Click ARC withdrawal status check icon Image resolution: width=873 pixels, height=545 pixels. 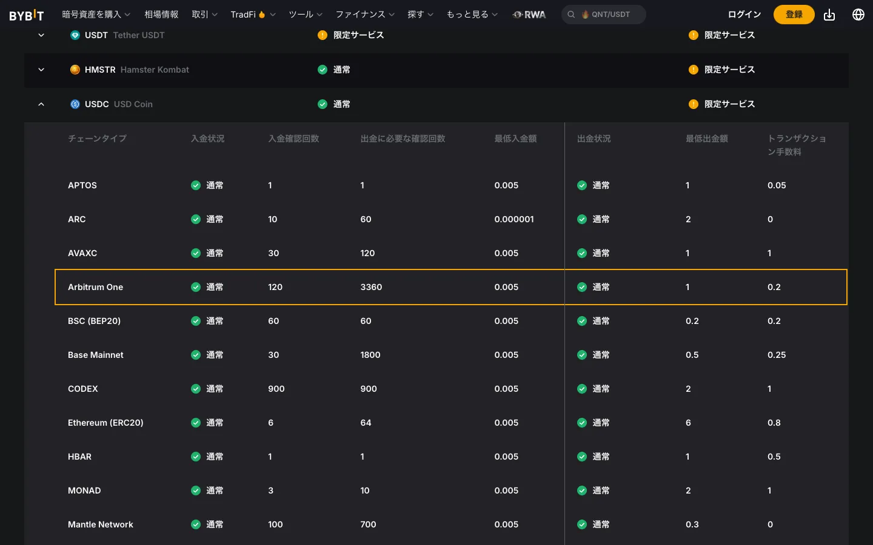[x=582, y=219]
